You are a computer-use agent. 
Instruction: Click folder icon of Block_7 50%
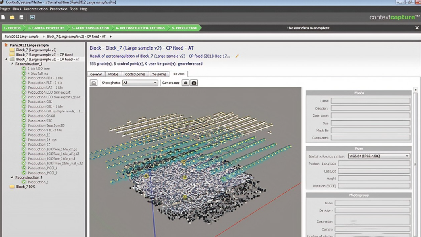coord(12,187)
